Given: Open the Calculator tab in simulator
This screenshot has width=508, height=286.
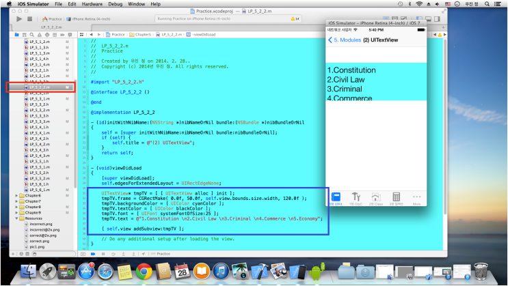Looking at the screenshot, I should click(396, 197).
